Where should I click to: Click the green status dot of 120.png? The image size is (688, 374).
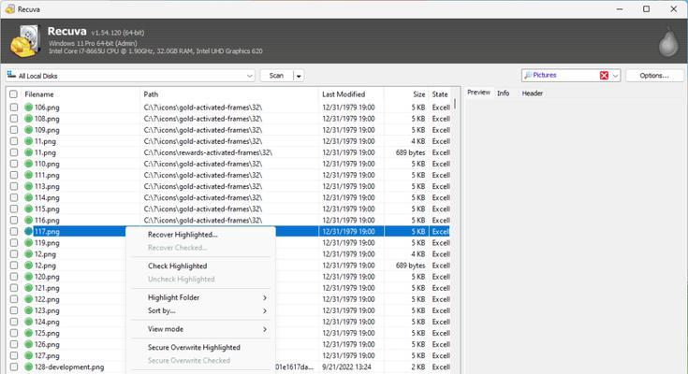click(28, 277)
